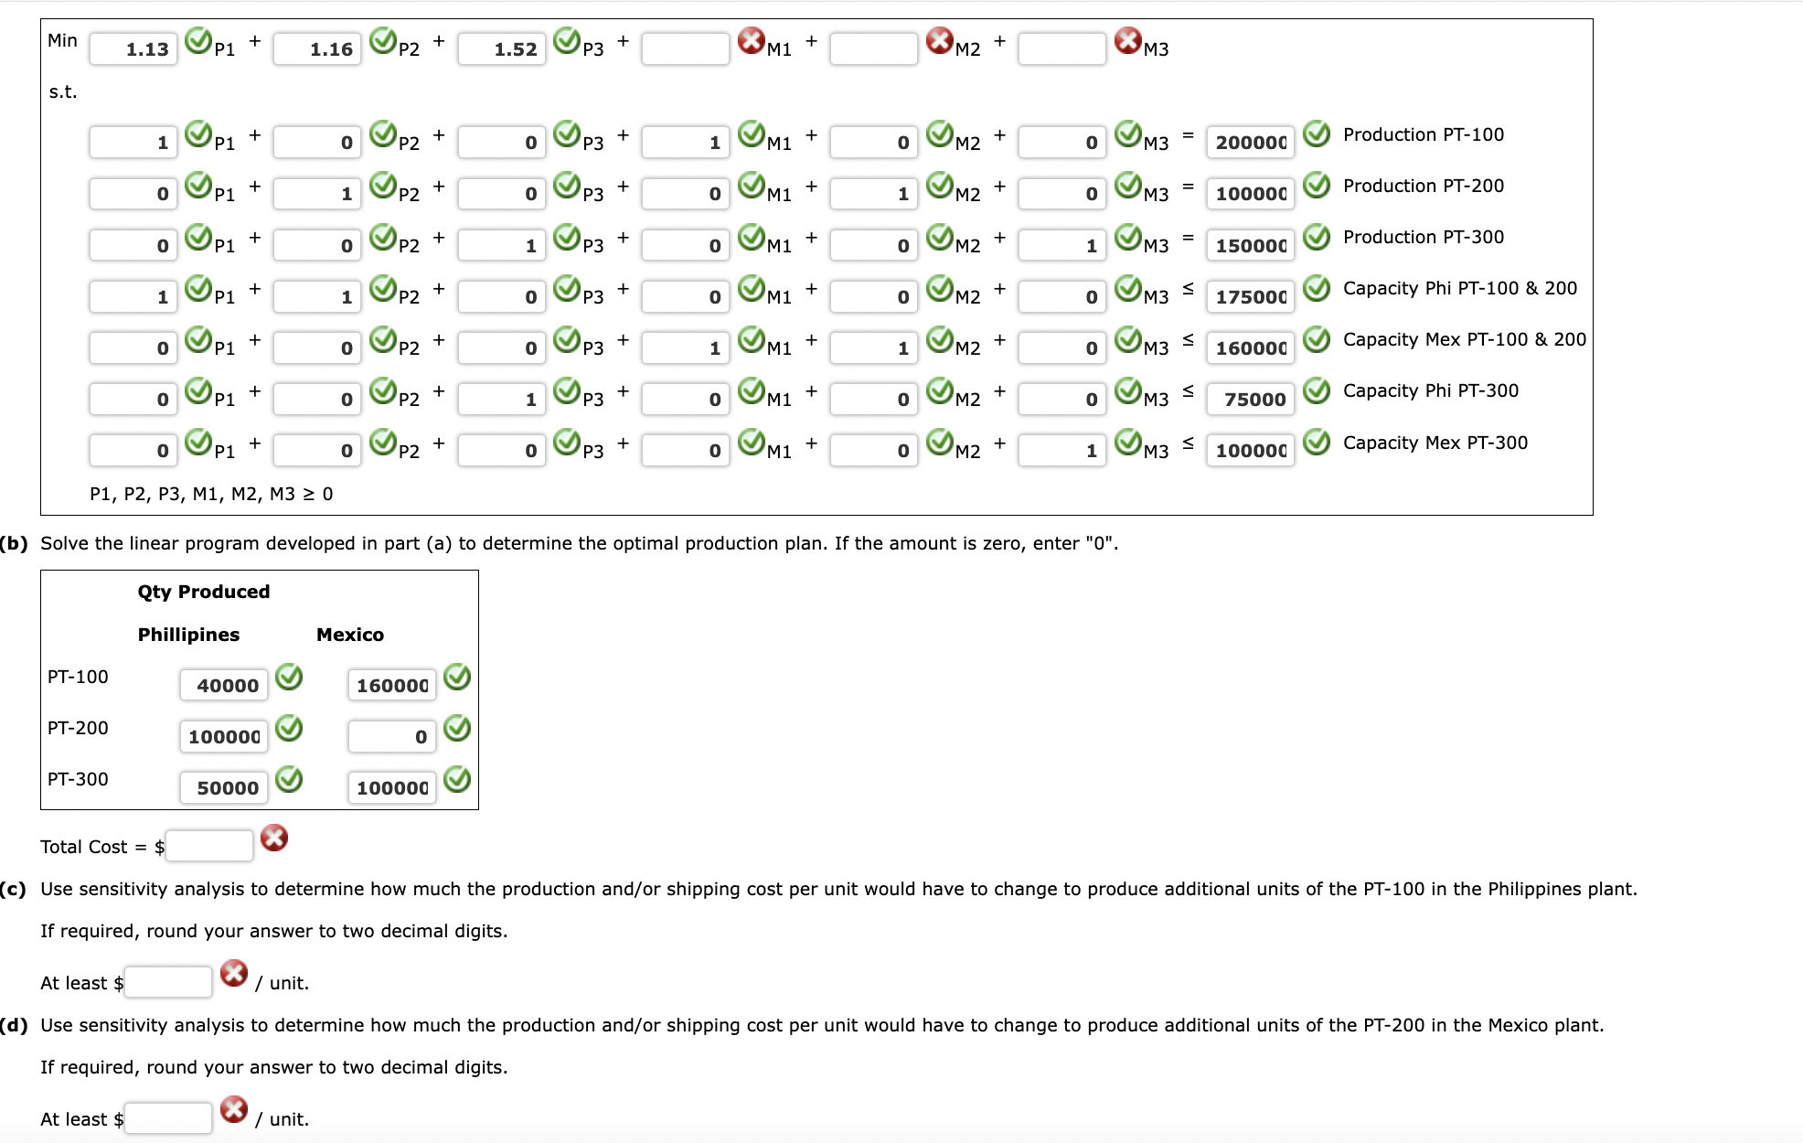Click green checkmark beside Phillipines PT-300 quantity 50000

(x=289, y=780)
